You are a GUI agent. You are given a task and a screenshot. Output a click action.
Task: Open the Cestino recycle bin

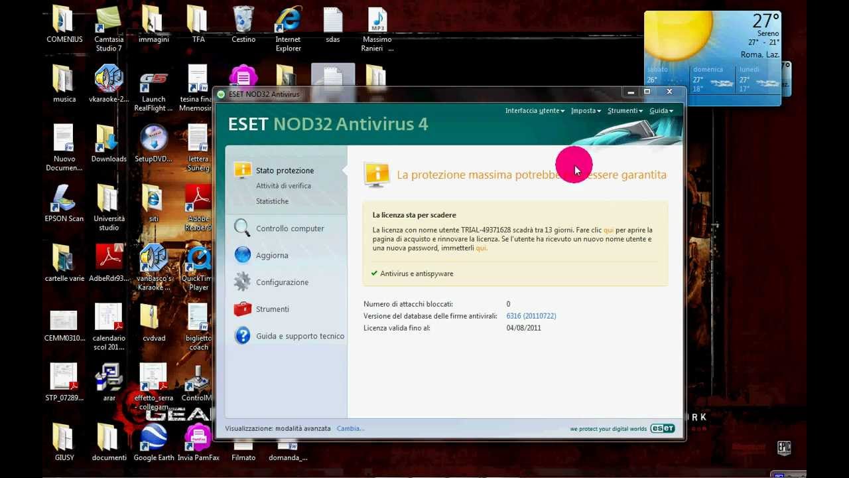coord(243,25)
